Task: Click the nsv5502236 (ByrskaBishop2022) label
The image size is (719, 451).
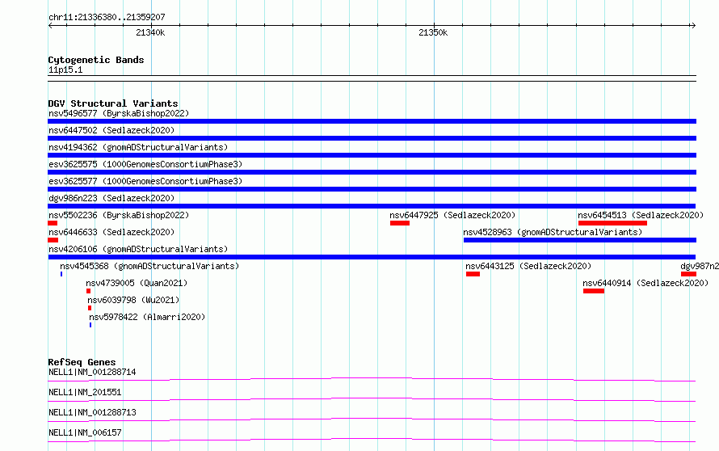Action: coord(119,215)
